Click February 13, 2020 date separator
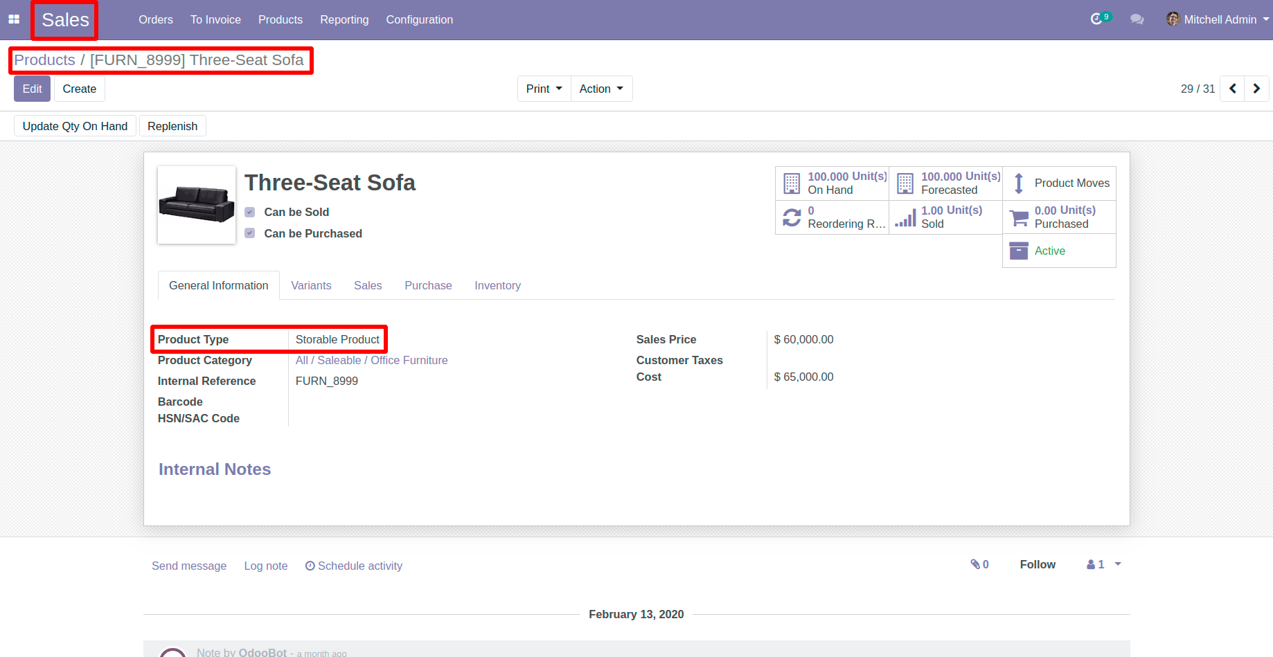This screenshot has width=1273, height=657. pyautogui.click(x=636, y=614)
